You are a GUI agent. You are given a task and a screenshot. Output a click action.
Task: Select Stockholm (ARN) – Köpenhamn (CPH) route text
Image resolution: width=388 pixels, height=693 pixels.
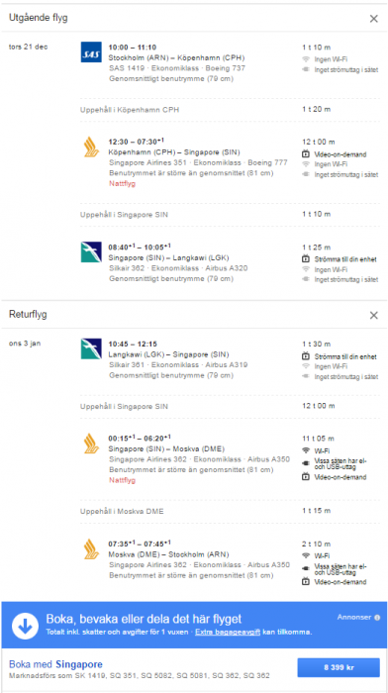[176, 57]
